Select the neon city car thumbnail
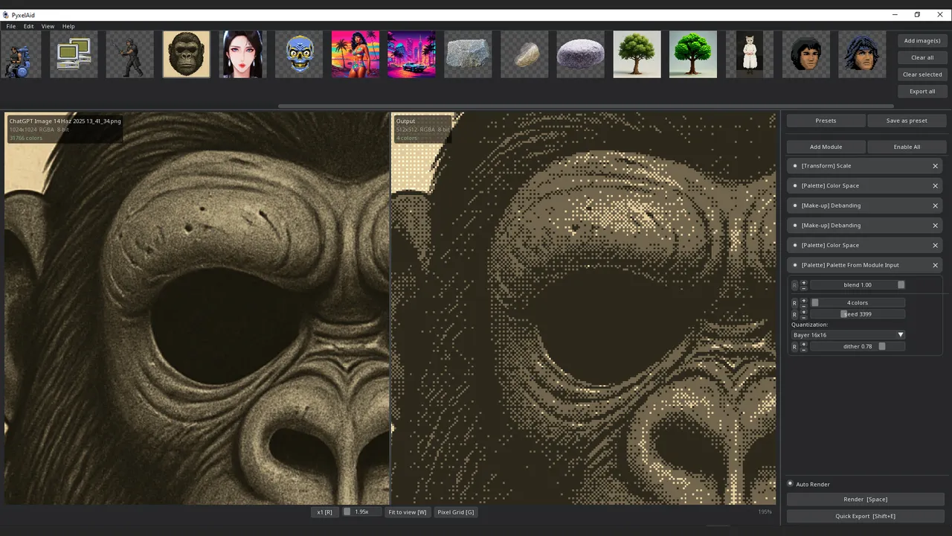The width and height of the screenshot is (952, 536). 411,54
